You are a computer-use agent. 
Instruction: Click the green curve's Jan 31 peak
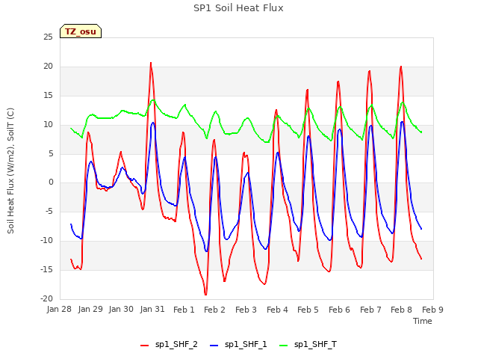coord(153,100)
